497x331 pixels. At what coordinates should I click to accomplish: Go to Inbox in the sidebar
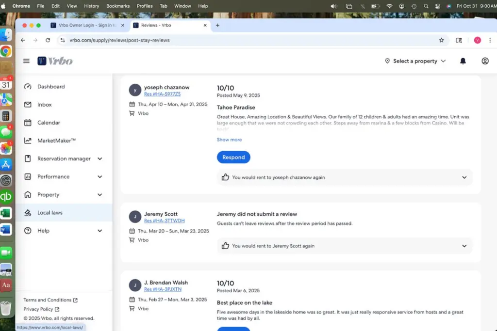[45, 105]
